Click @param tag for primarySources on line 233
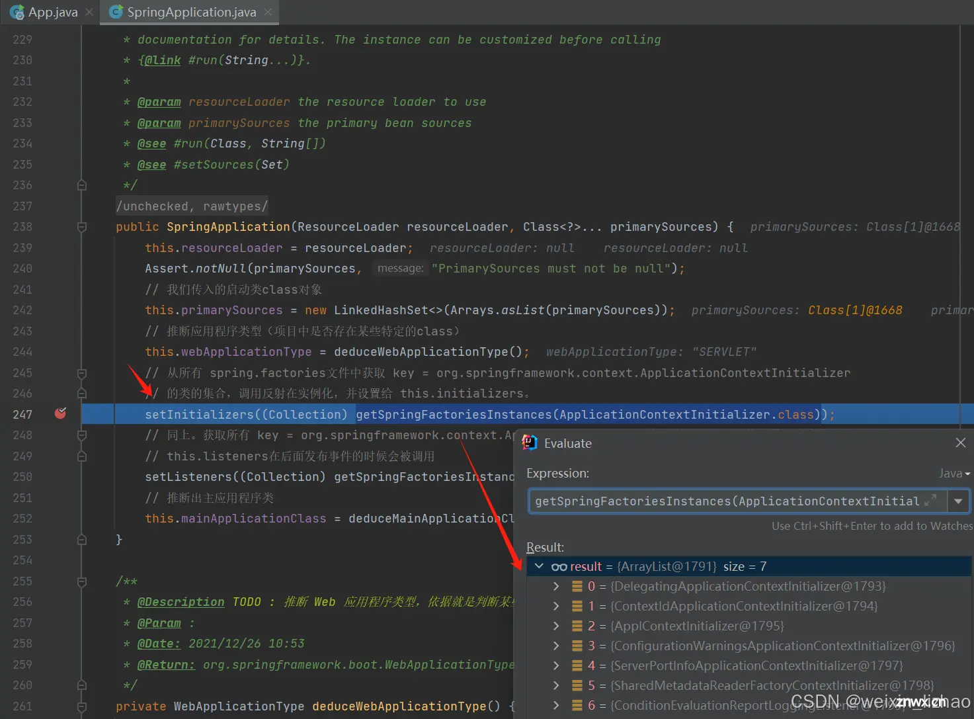 pyautogui.click(x=159, y=123)
